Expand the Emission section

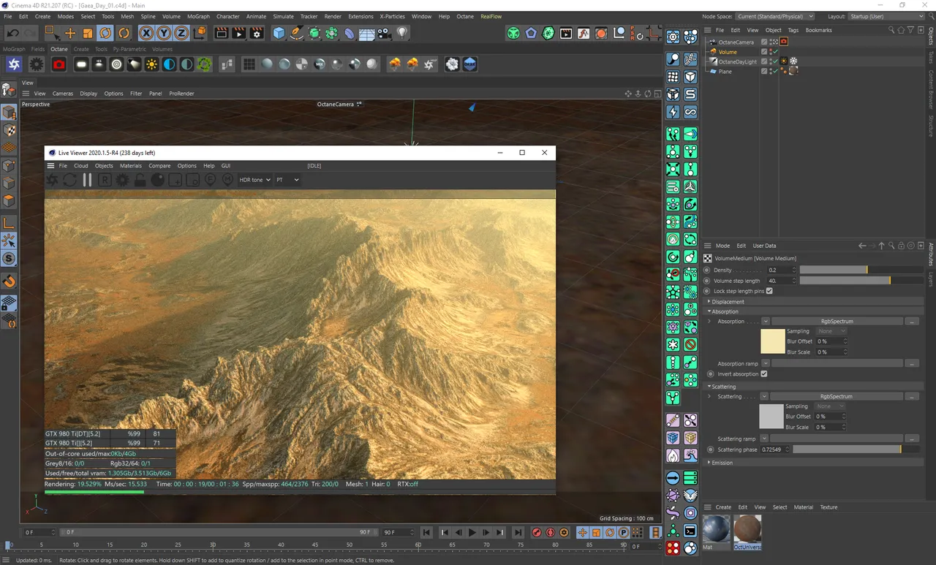click(721, 463)
